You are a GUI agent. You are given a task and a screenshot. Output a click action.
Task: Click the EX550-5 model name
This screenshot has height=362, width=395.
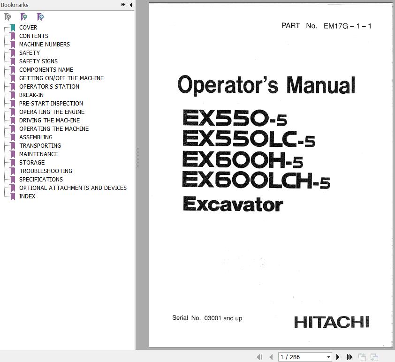coord(235,118)
